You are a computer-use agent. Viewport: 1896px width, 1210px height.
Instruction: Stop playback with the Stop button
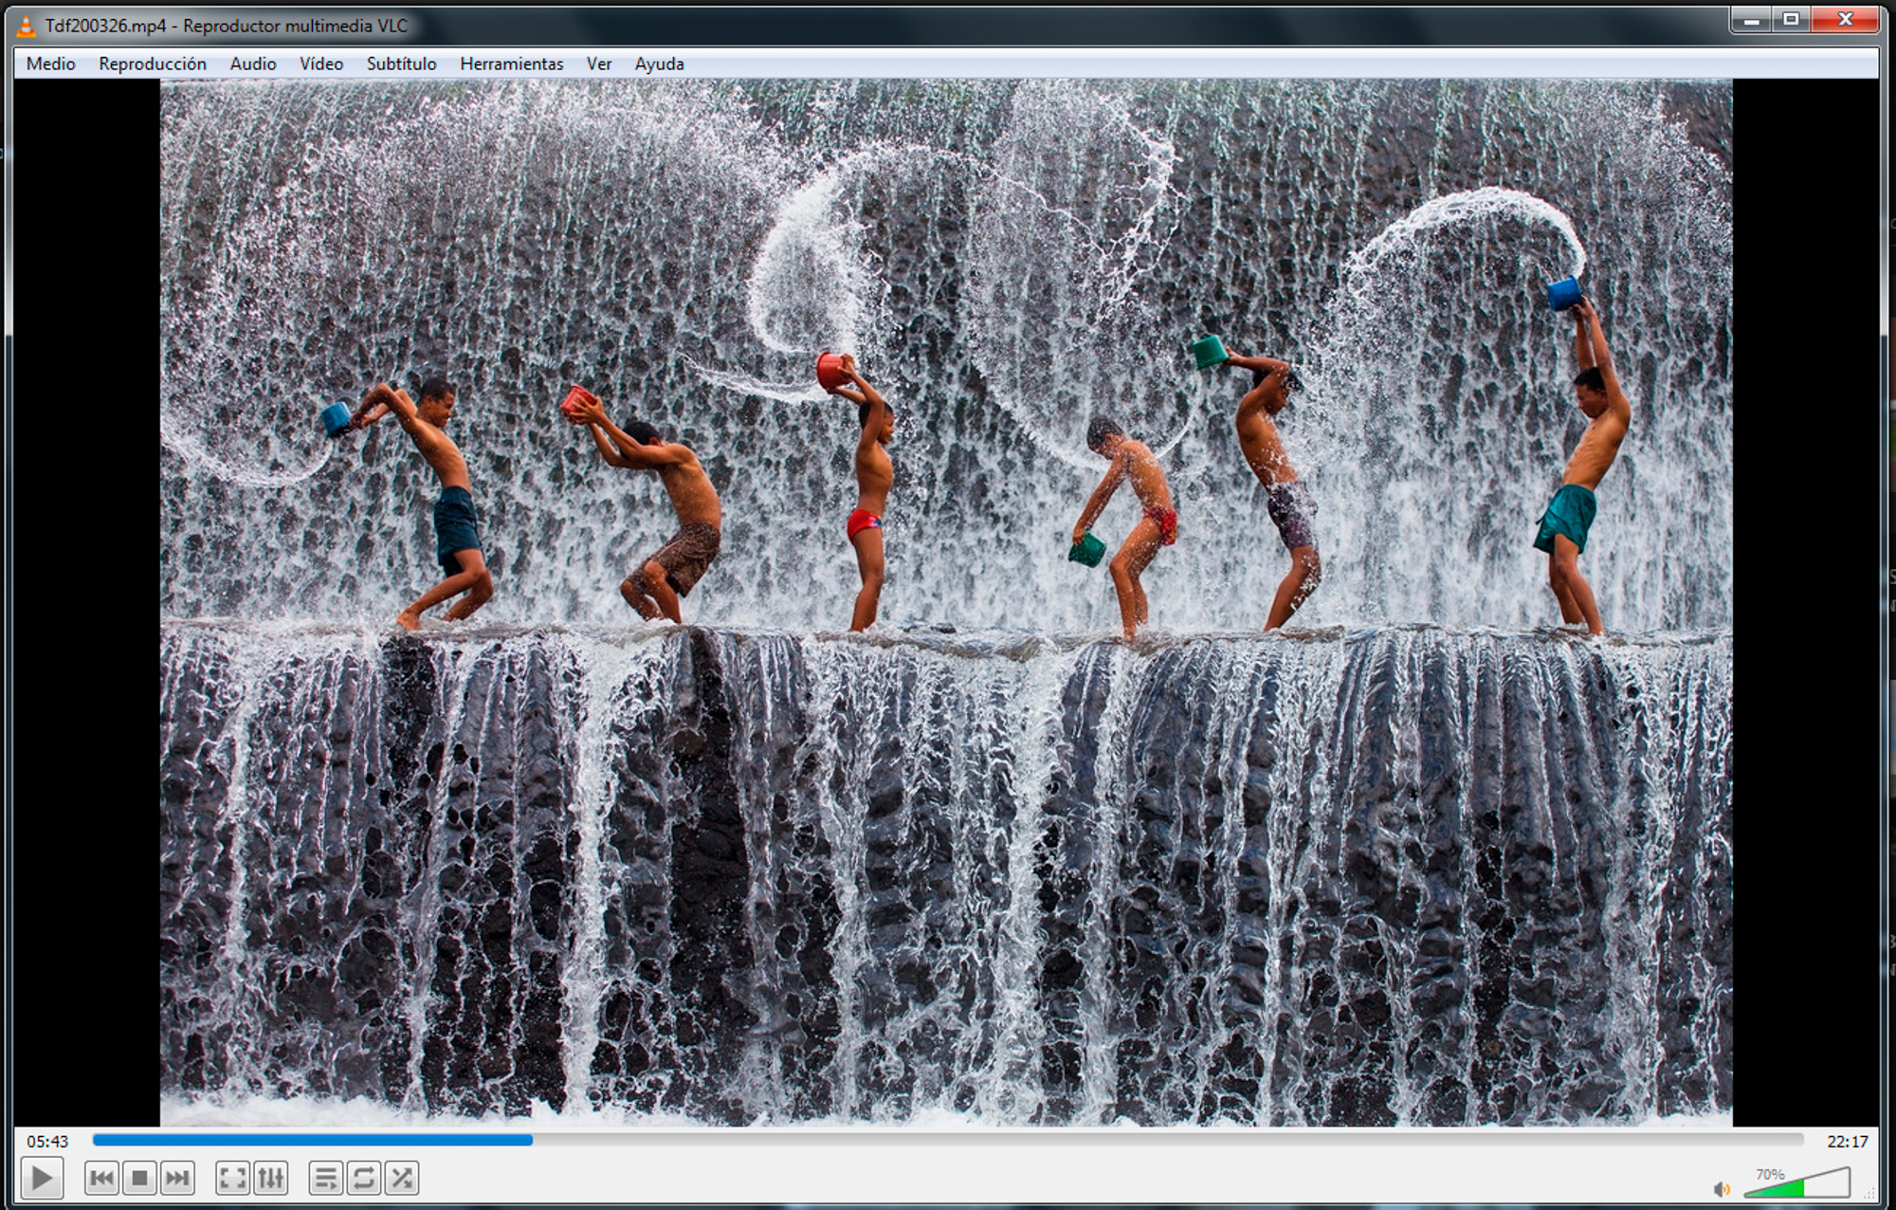[x=139, y=1179]
